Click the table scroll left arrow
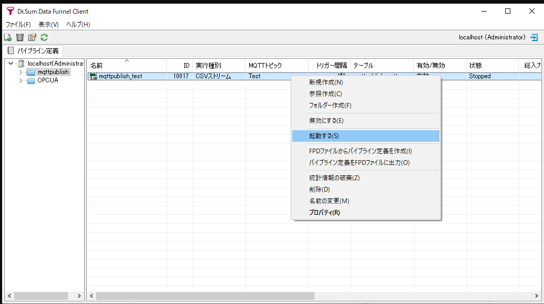Viewport: 544px width, 304px height. click(x=91, y=296)
